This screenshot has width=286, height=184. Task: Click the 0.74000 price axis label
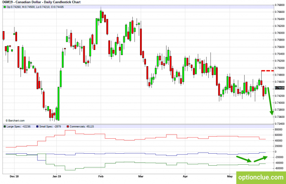pos(280,103)
